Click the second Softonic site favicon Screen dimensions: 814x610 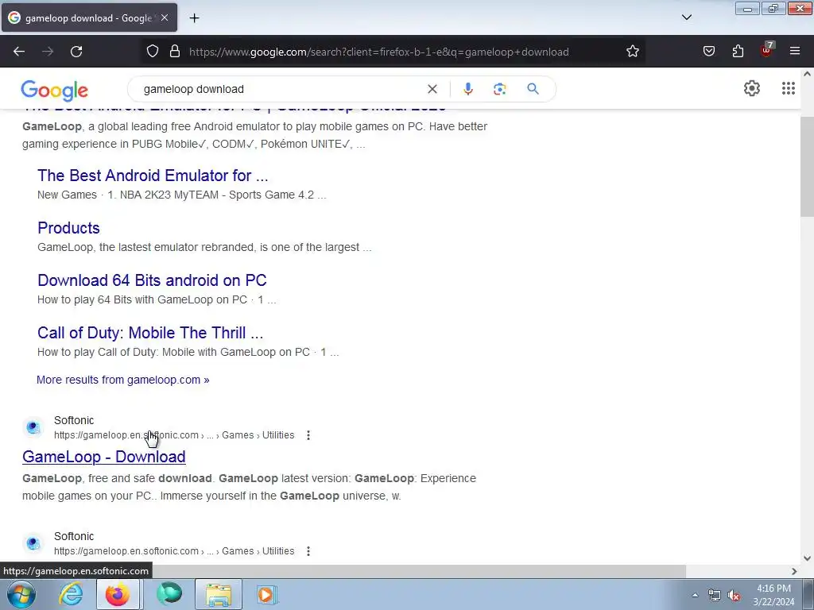(x=33, y=543)
